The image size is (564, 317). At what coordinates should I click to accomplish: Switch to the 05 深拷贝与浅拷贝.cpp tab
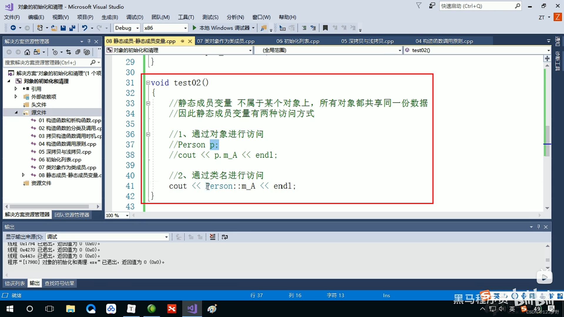[x=367, y=41]
